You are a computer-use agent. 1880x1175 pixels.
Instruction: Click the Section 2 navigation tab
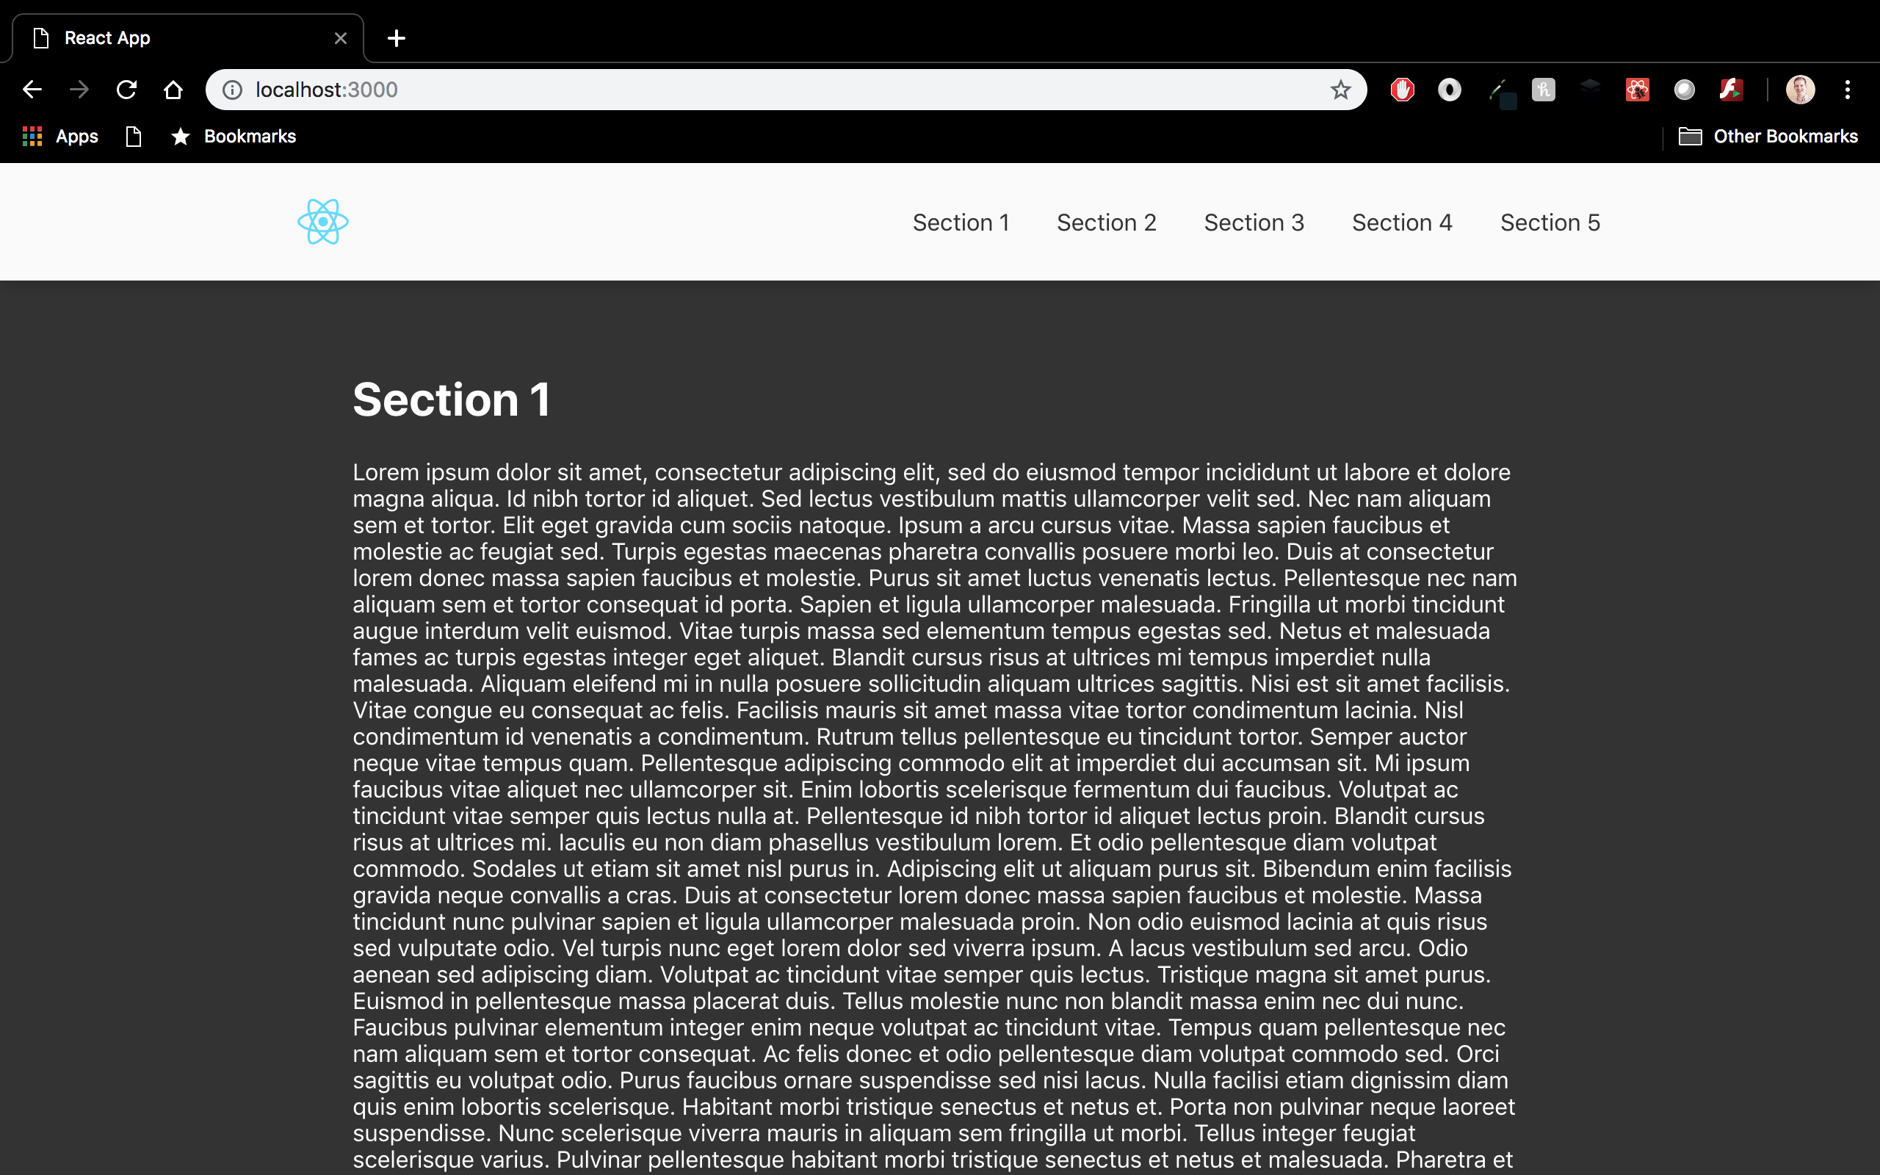point(1106,222)
